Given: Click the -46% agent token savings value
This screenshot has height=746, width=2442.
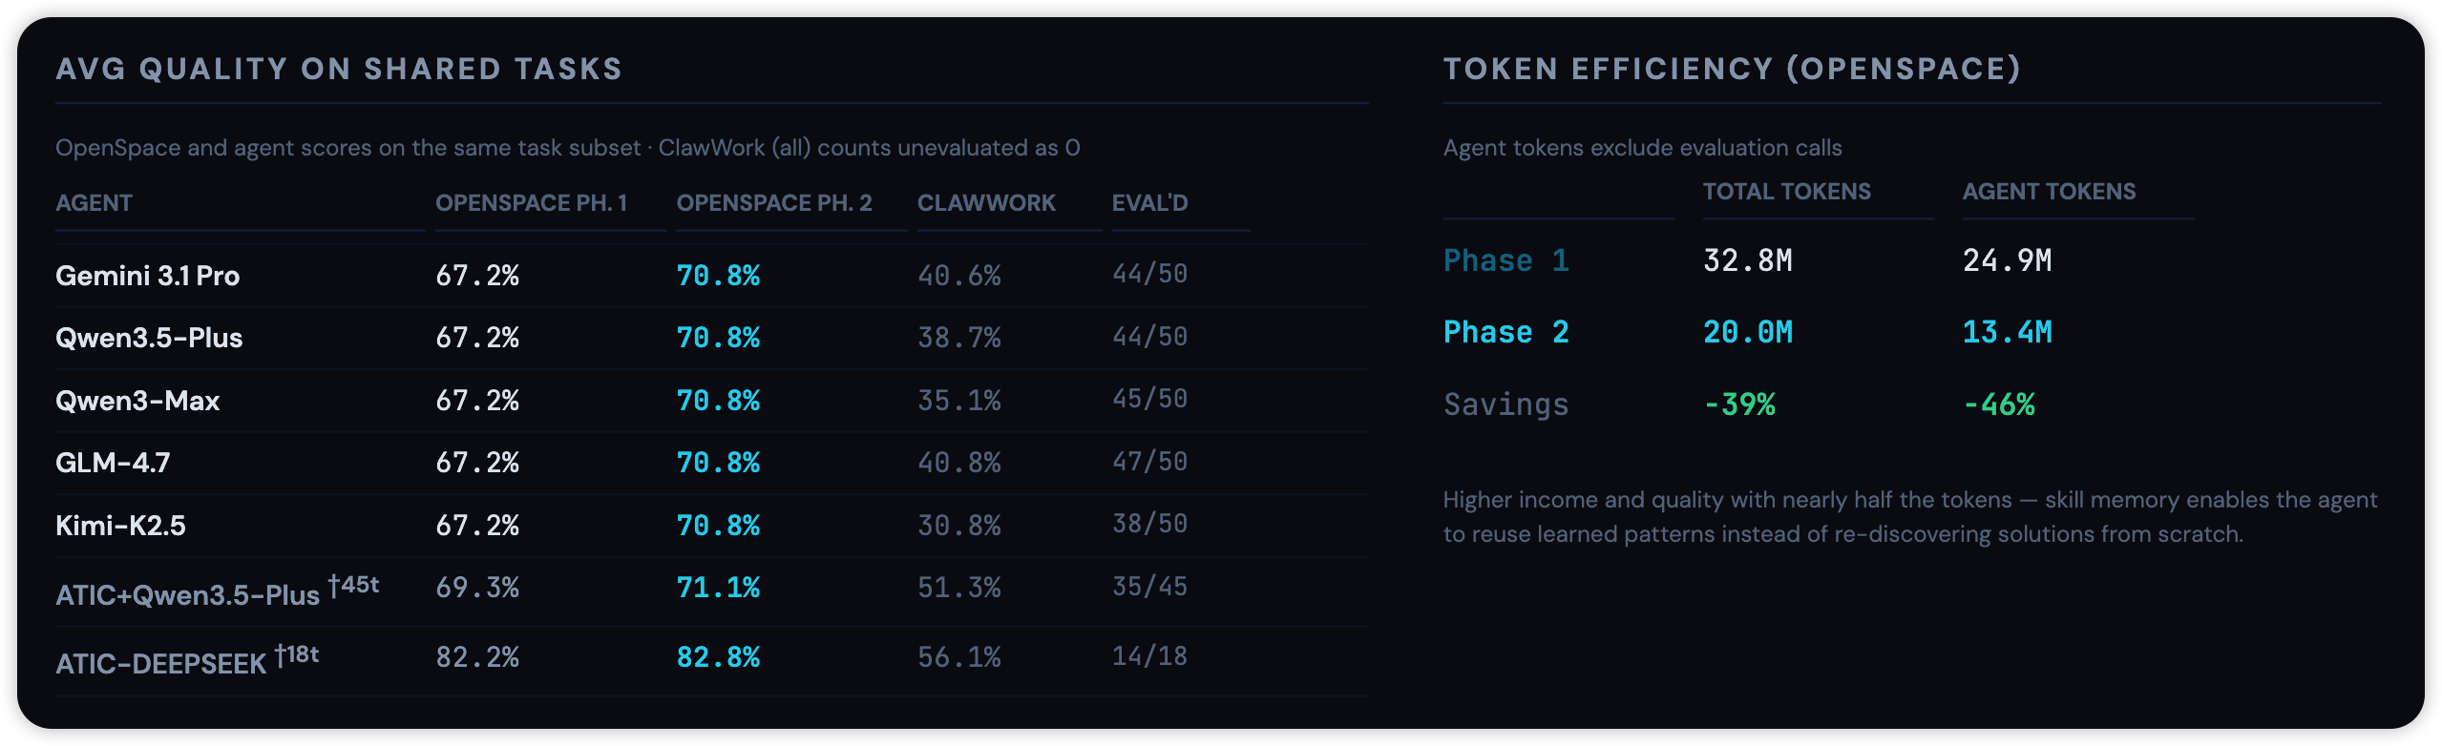Looking at the screenshot, I should pos(1998,404).
